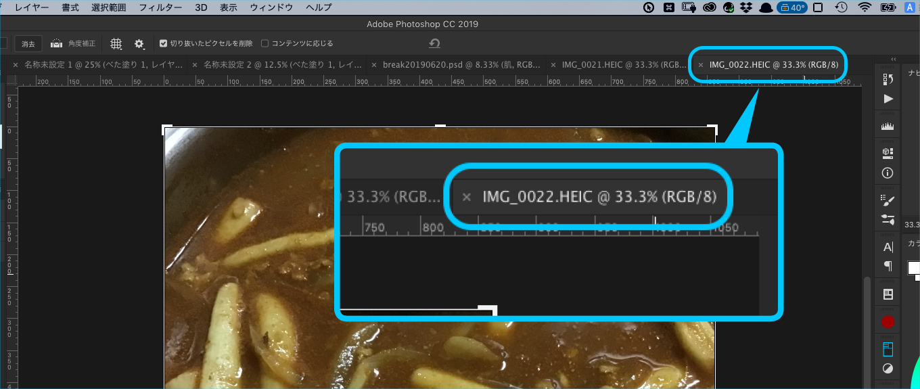This screenshot has height=389, width=920.
Task: Click the command-key icon in the menu bar
Action: (668, 7)
